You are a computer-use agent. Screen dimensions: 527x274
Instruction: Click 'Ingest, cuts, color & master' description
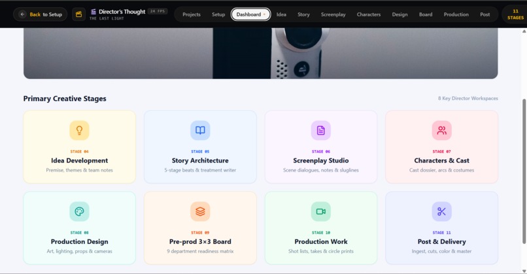point(441,251)
